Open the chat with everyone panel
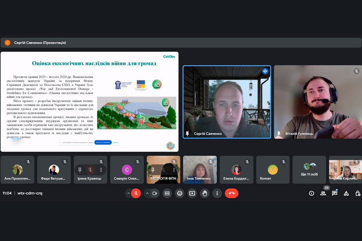 point(335,193)
